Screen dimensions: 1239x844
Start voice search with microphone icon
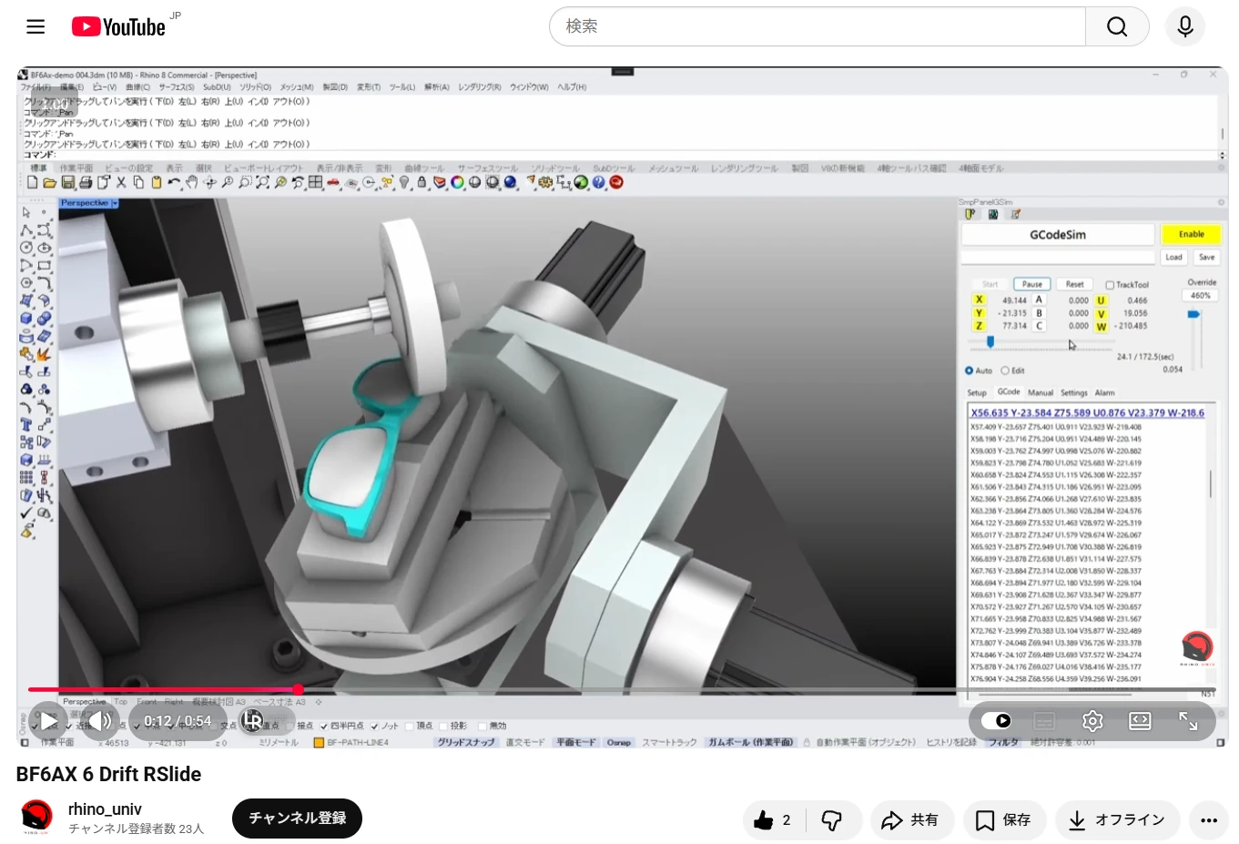point(1185,26)
